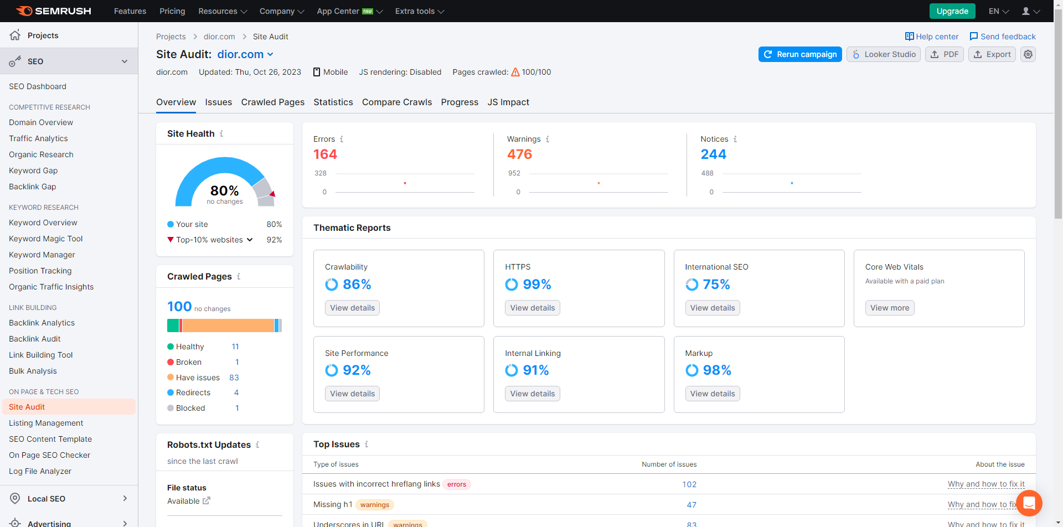Click the SEO section icon
Screen dimensions: 1063x527
pos(15,61)
